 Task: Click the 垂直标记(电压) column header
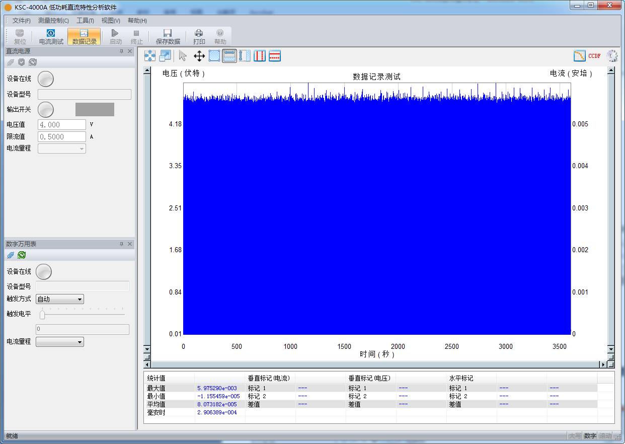coord(371,378)
